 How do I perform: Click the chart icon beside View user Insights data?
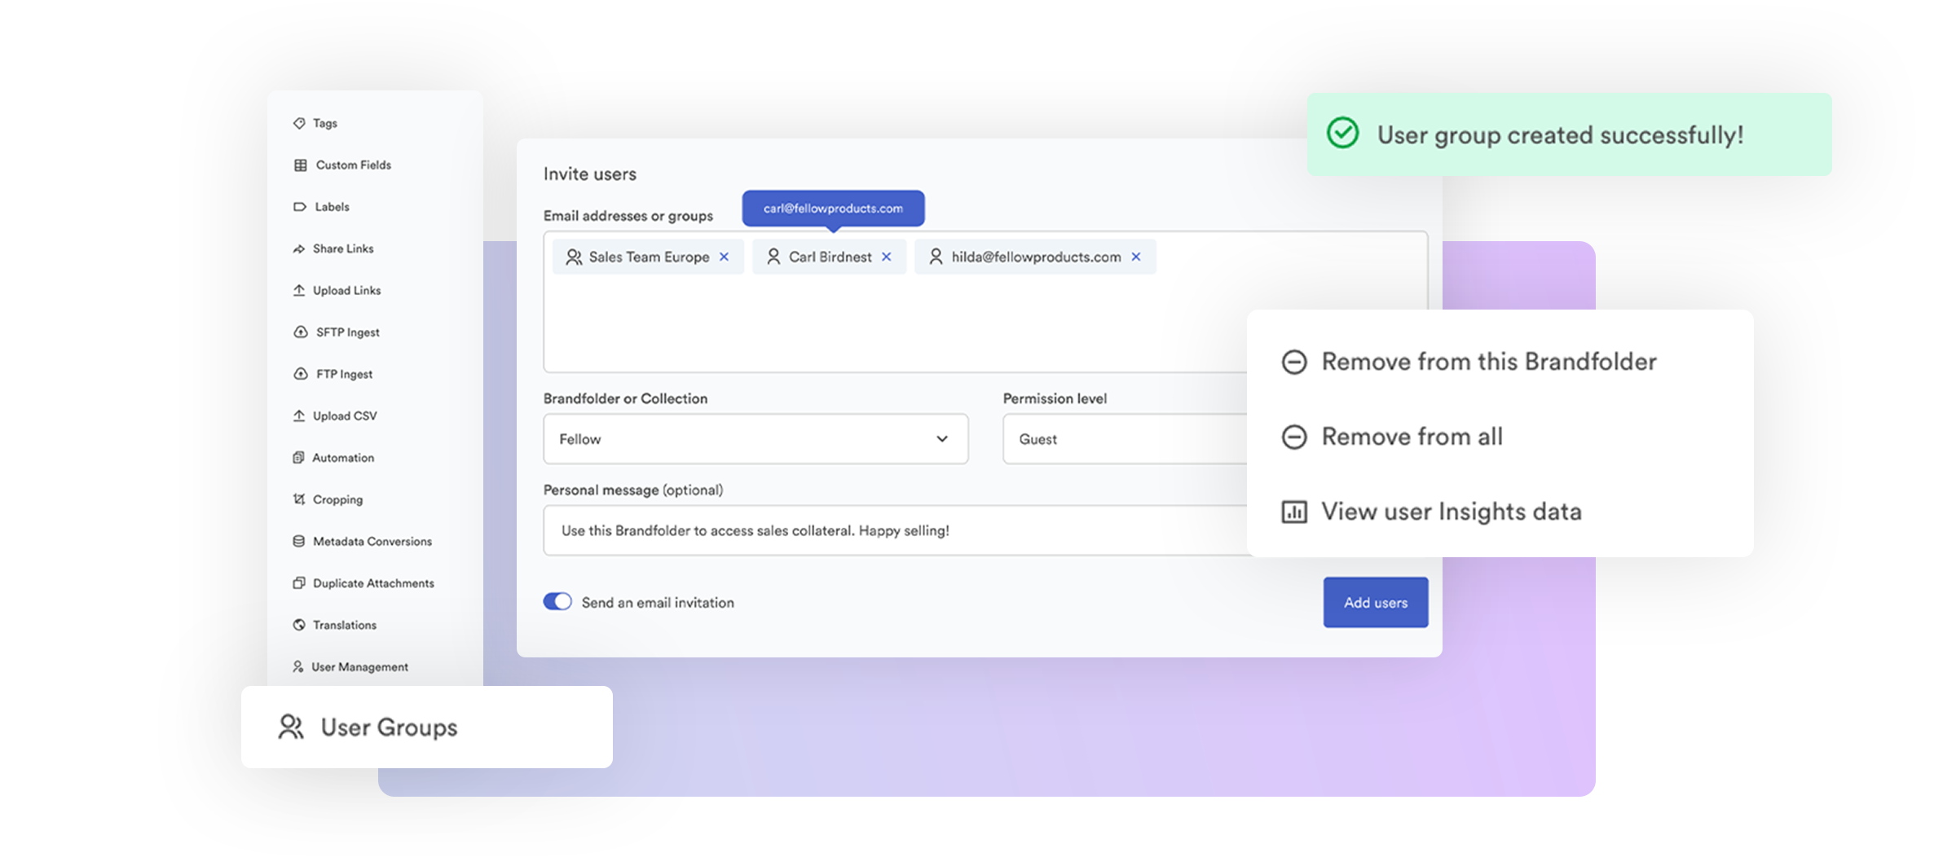pos(1294,512)
